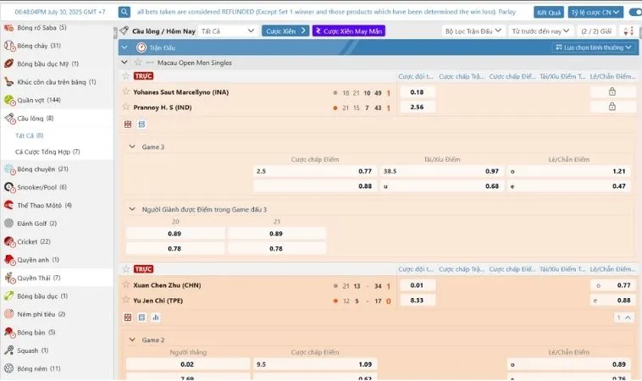Click the locked odds icon for Prannoy H. S
Screen dimensions: 642x381
[612, 107]
